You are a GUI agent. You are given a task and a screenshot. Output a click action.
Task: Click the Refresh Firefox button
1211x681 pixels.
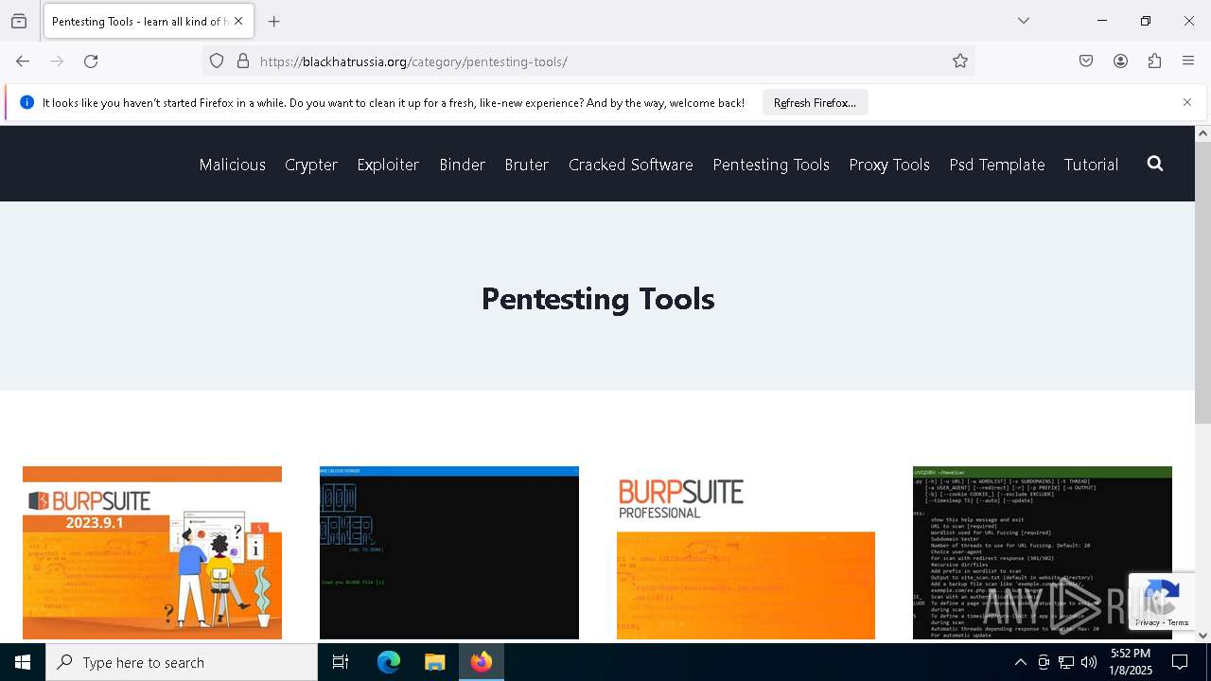click(815, 103)
